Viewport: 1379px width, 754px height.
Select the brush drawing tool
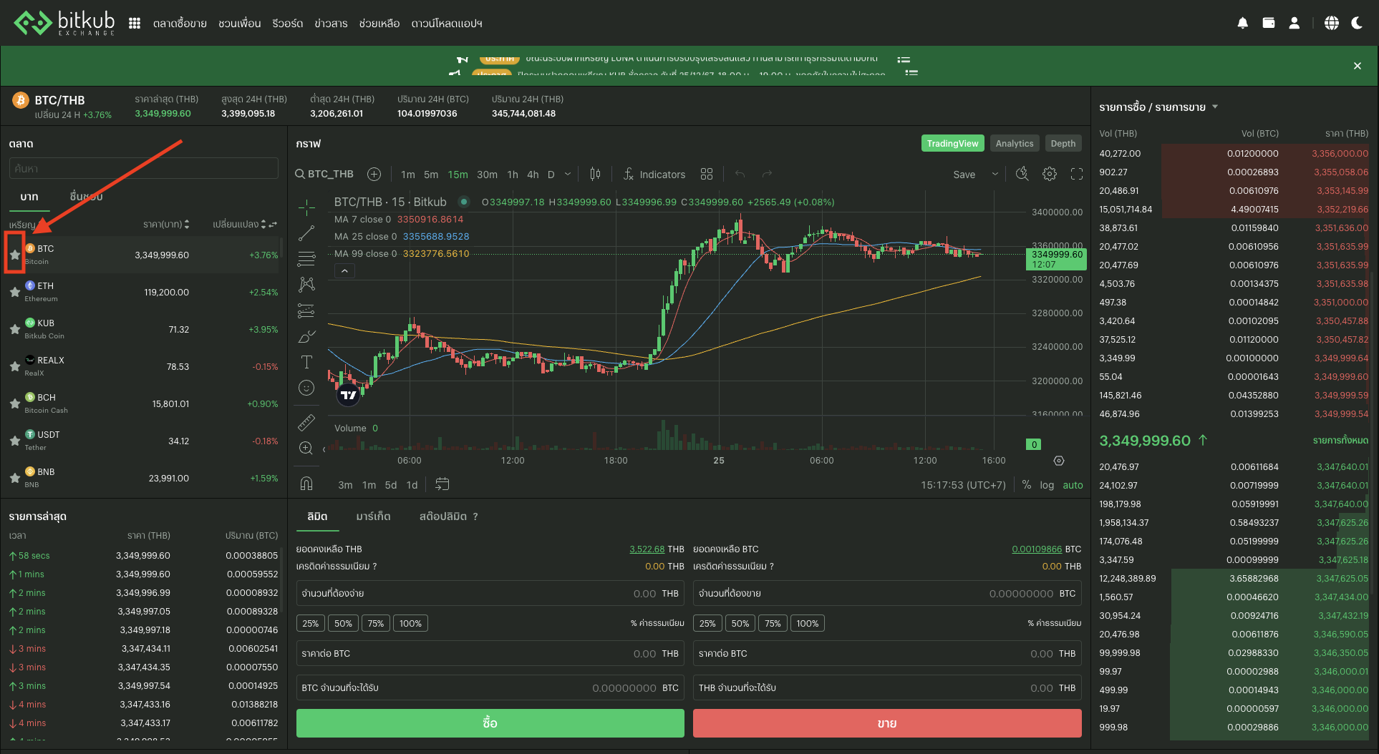coord(306,336)
